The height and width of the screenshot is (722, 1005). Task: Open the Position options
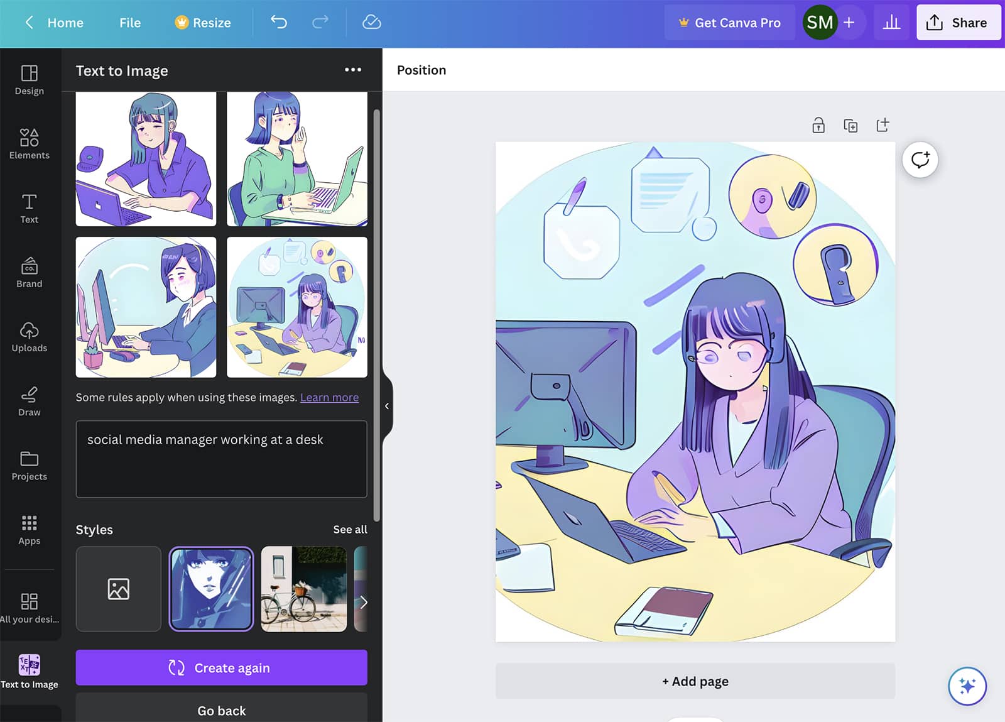point(421,70)
